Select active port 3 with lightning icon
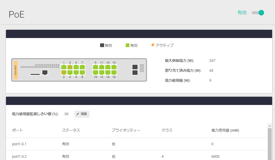 click(70, 67)
